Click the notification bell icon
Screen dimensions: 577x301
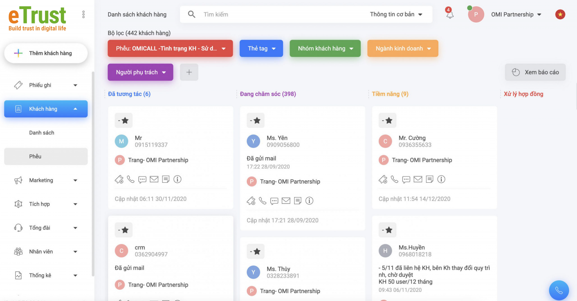pyautogui.click(x=450, y=14)
